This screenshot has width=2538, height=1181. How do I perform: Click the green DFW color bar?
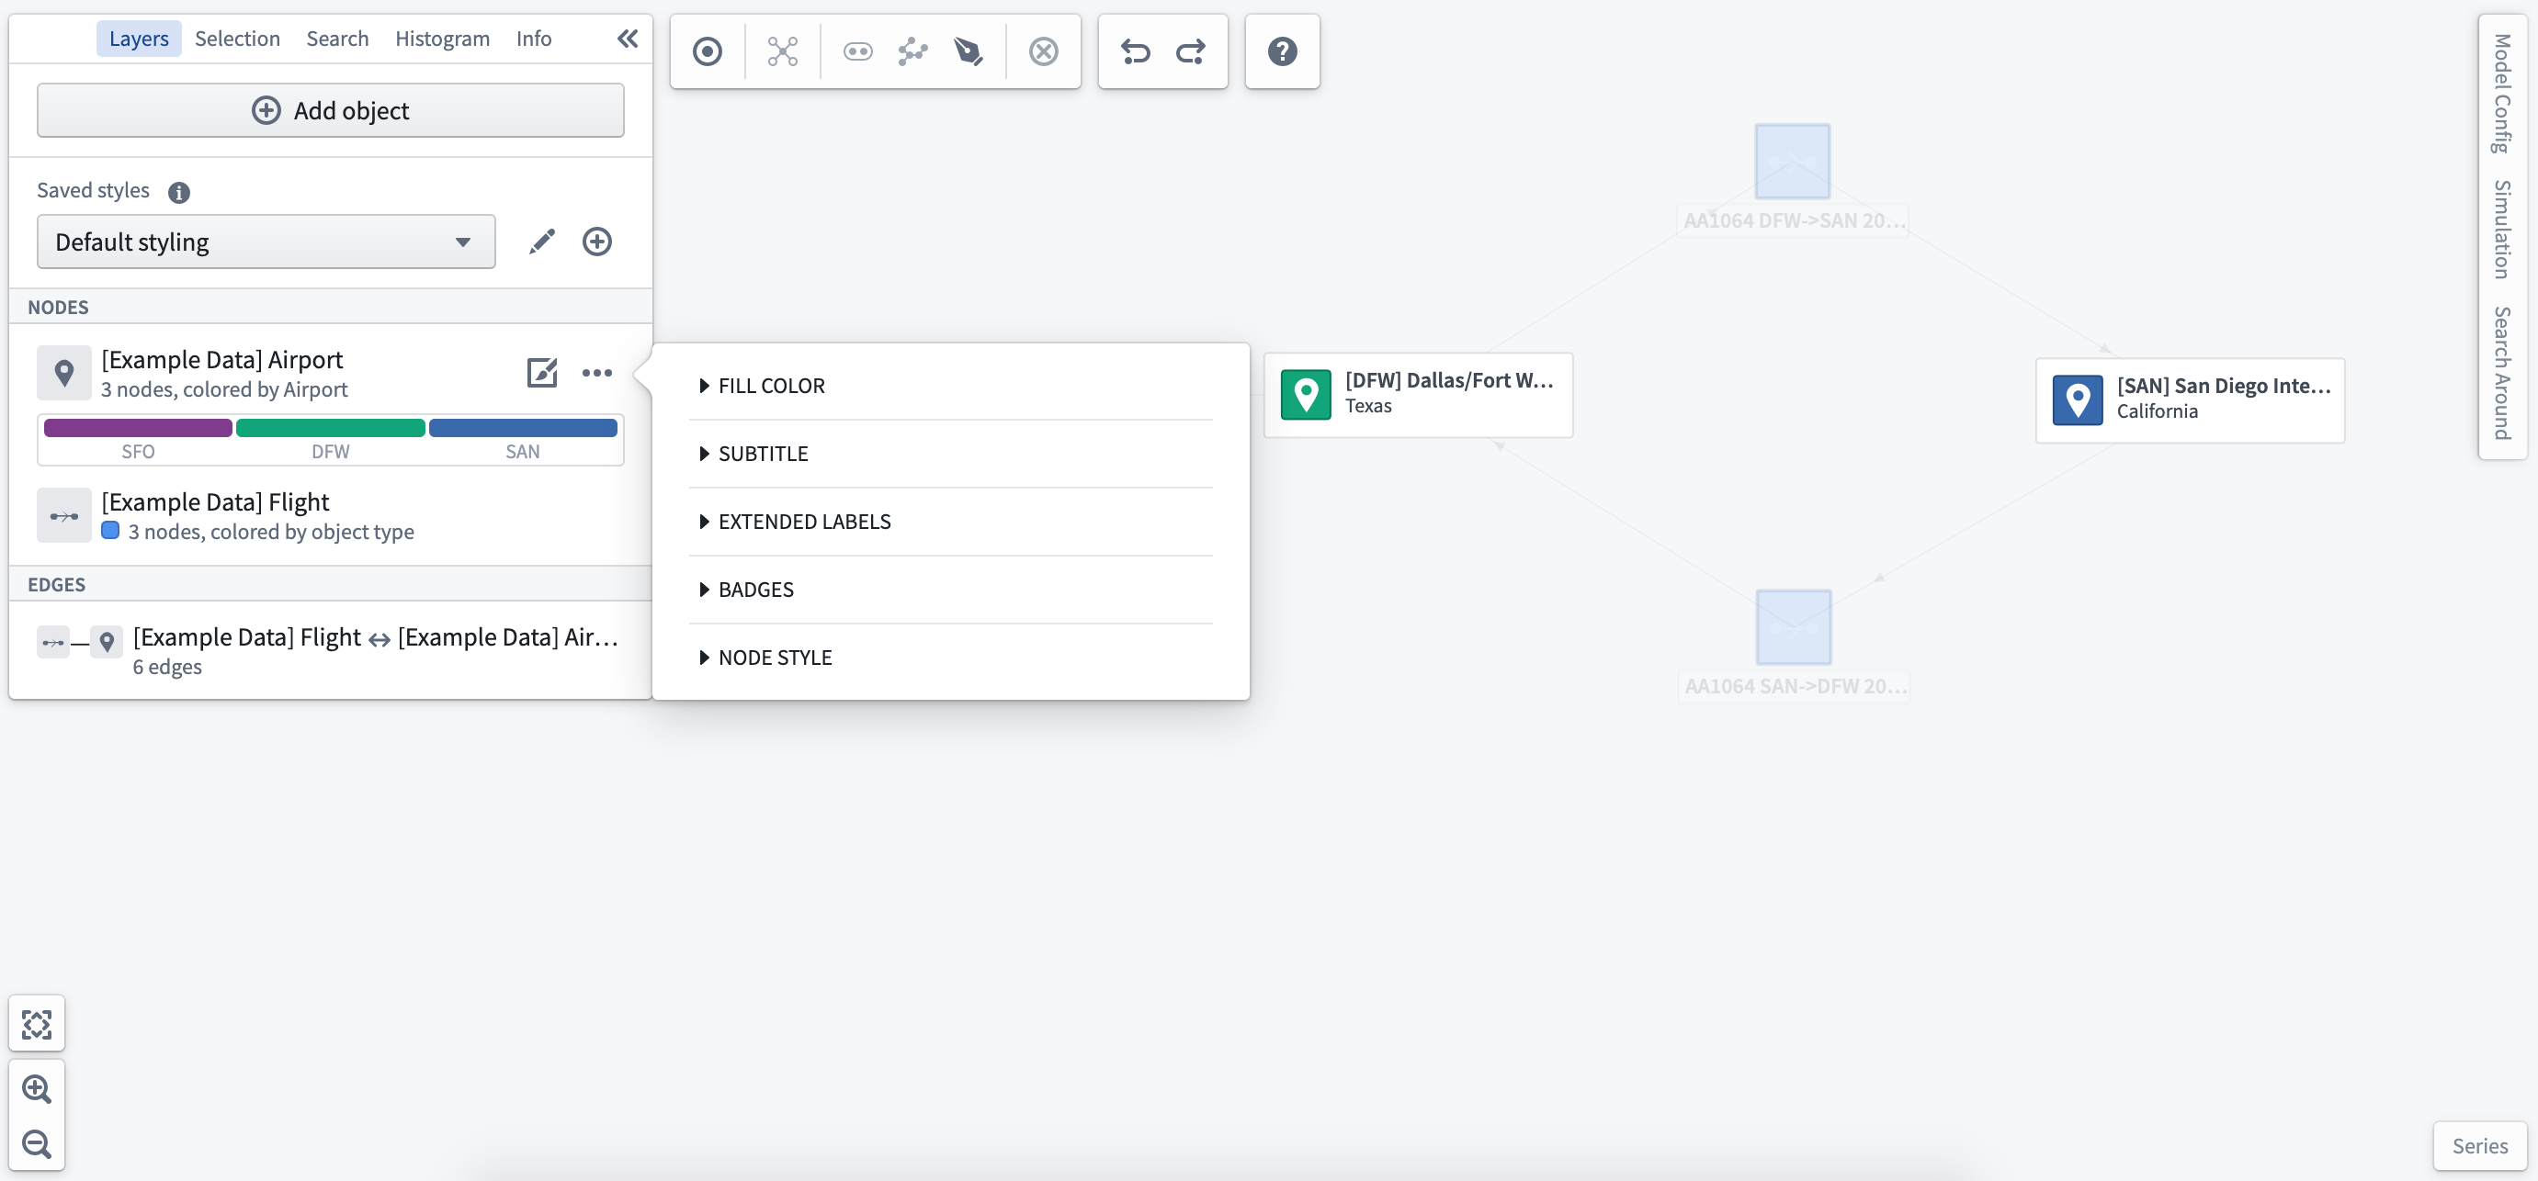point(330,427)
